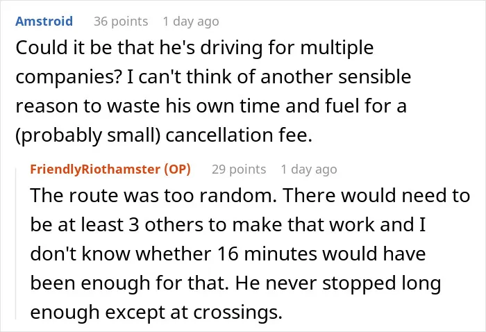This screenshot has height=332, width=486.
Task: Click the word 'companies?' in Amstroid's comment
Action: pos(68,77)
